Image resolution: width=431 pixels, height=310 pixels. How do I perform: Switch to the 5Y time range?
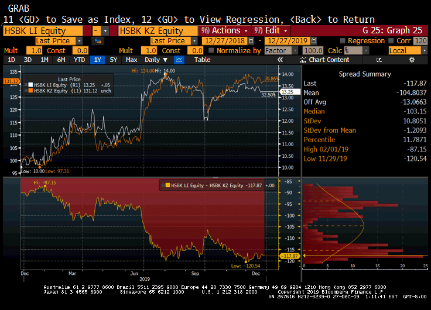[x=114, y=60]
